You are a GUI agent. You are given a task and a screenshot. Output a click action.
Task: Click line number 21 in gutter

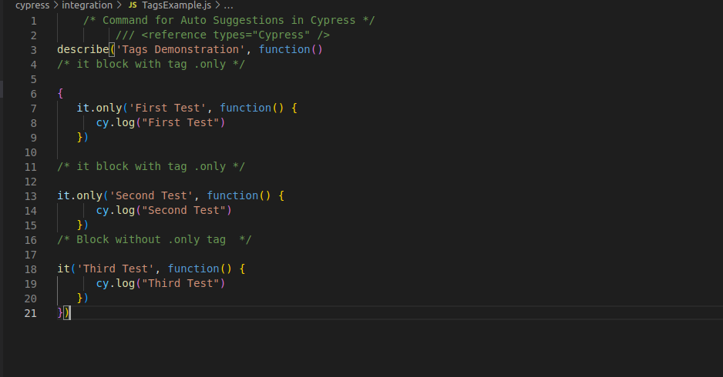click(30, 313)
